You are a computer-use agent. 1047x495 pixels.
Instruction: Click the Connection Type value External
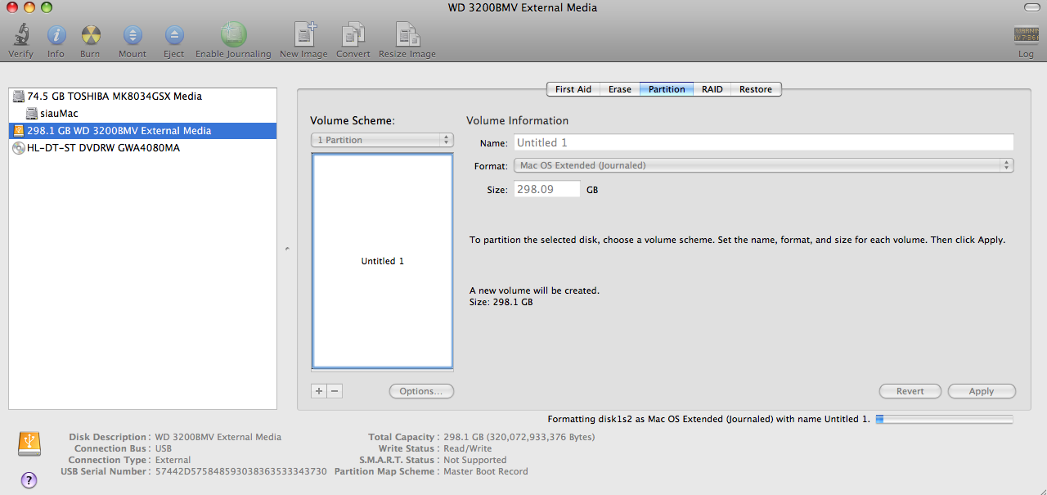tap(173, 460)
